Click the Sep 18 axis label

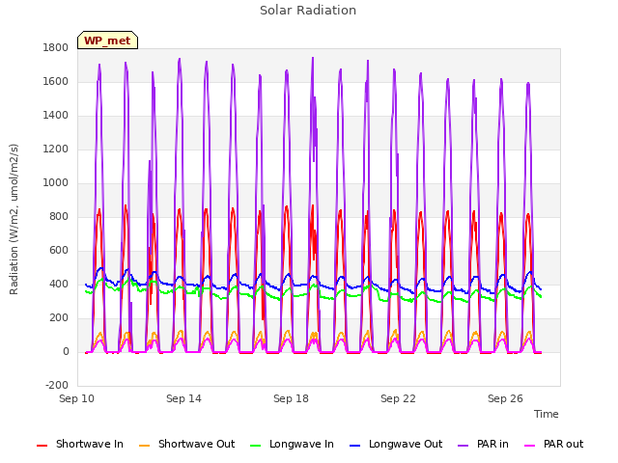[291, 398]
